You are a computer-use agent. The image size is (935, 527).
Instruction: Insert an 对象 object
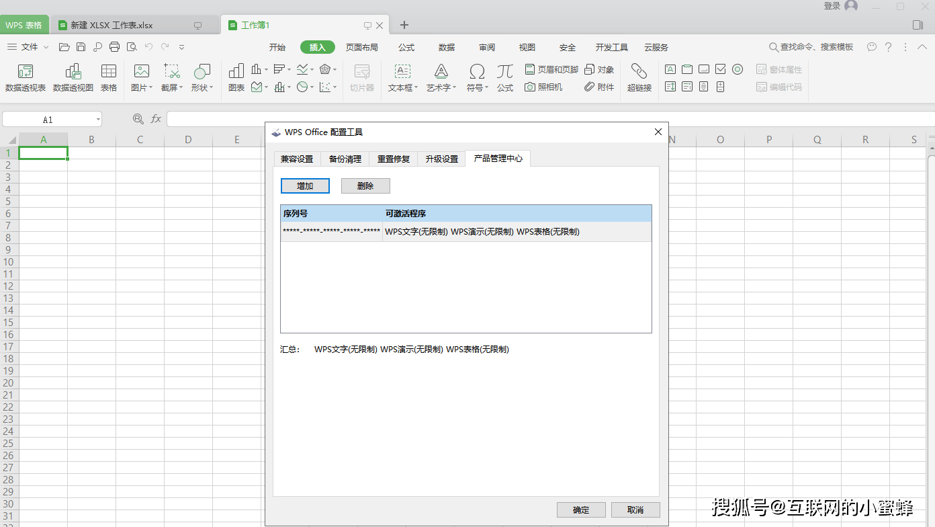599,69
